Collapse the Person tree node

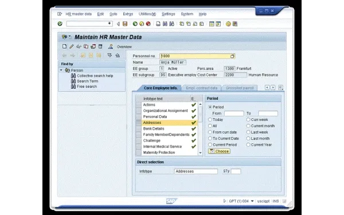[61, 70]
